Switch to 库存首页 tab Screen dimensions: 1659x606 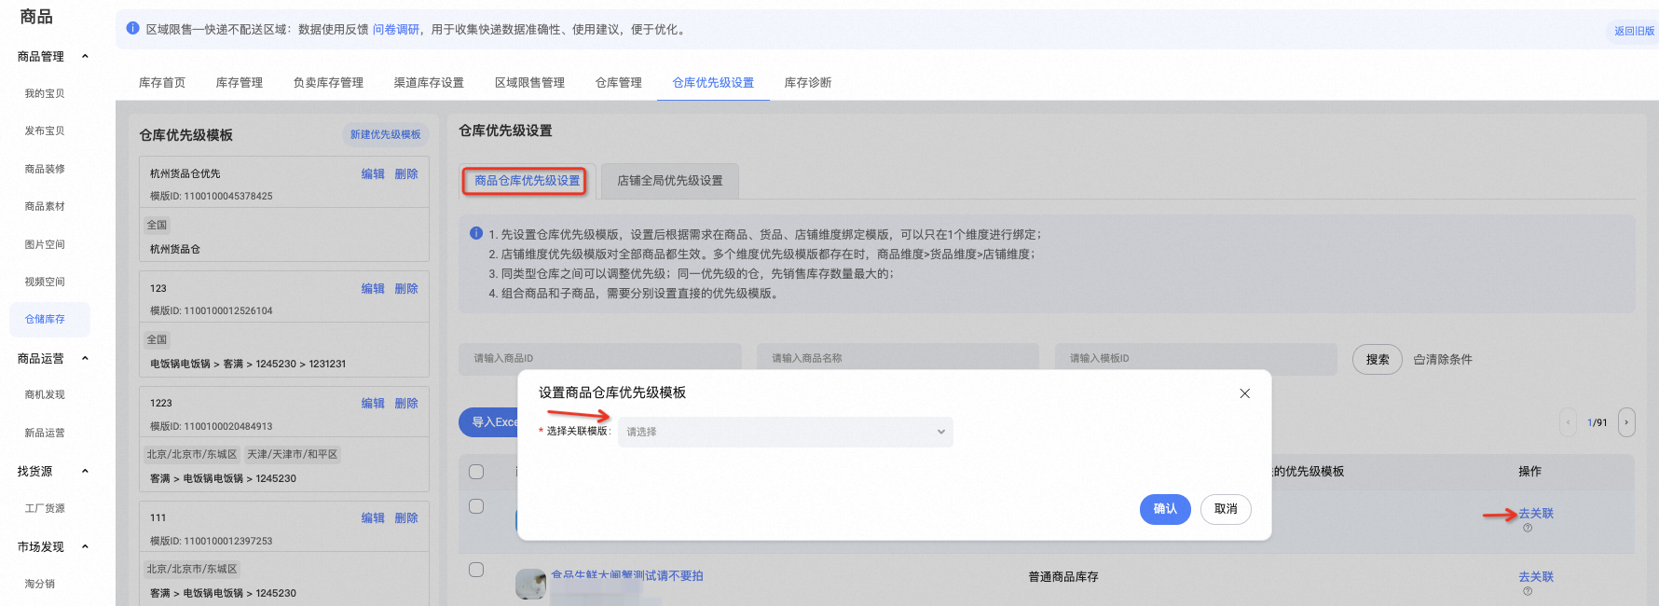(x=162, y=83)
